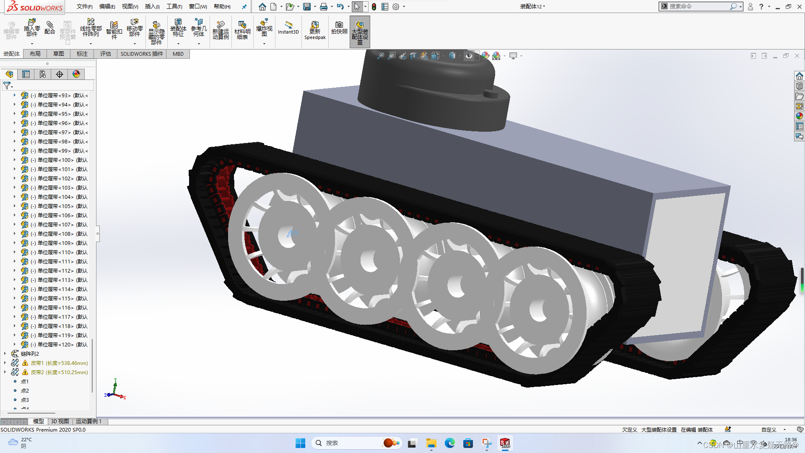Open File Explorer task pane folder icon
This screenshot has height=453, width=805.
tap(800, 96)
